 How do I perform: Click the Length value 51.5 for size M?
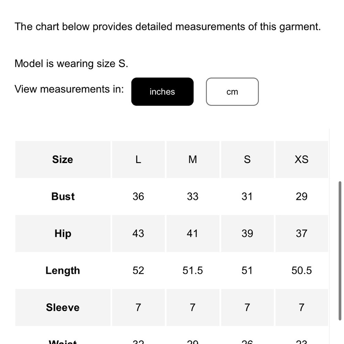(x=193, y=271)
